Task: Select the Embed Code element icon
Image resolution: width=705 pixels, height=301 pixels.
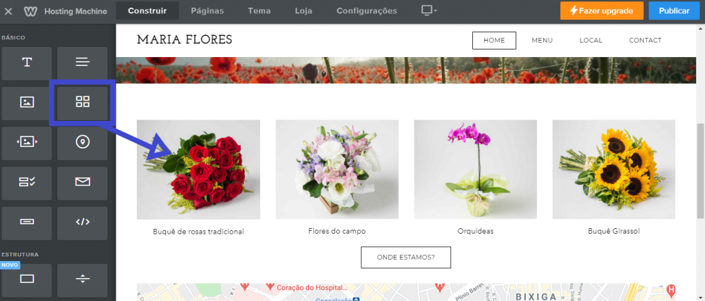Action: tap(83, 222)
